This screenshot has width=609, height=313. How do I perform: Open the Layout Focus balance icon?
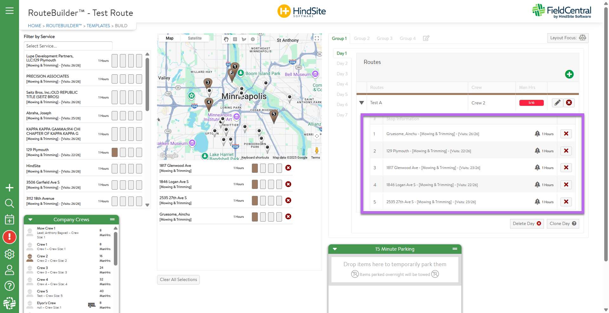(x=582, y=38)
